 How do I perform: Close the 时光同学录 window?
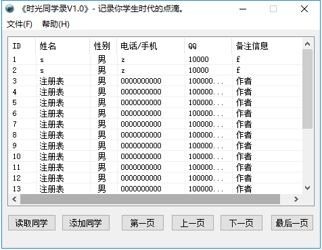(x=304, y=9)
